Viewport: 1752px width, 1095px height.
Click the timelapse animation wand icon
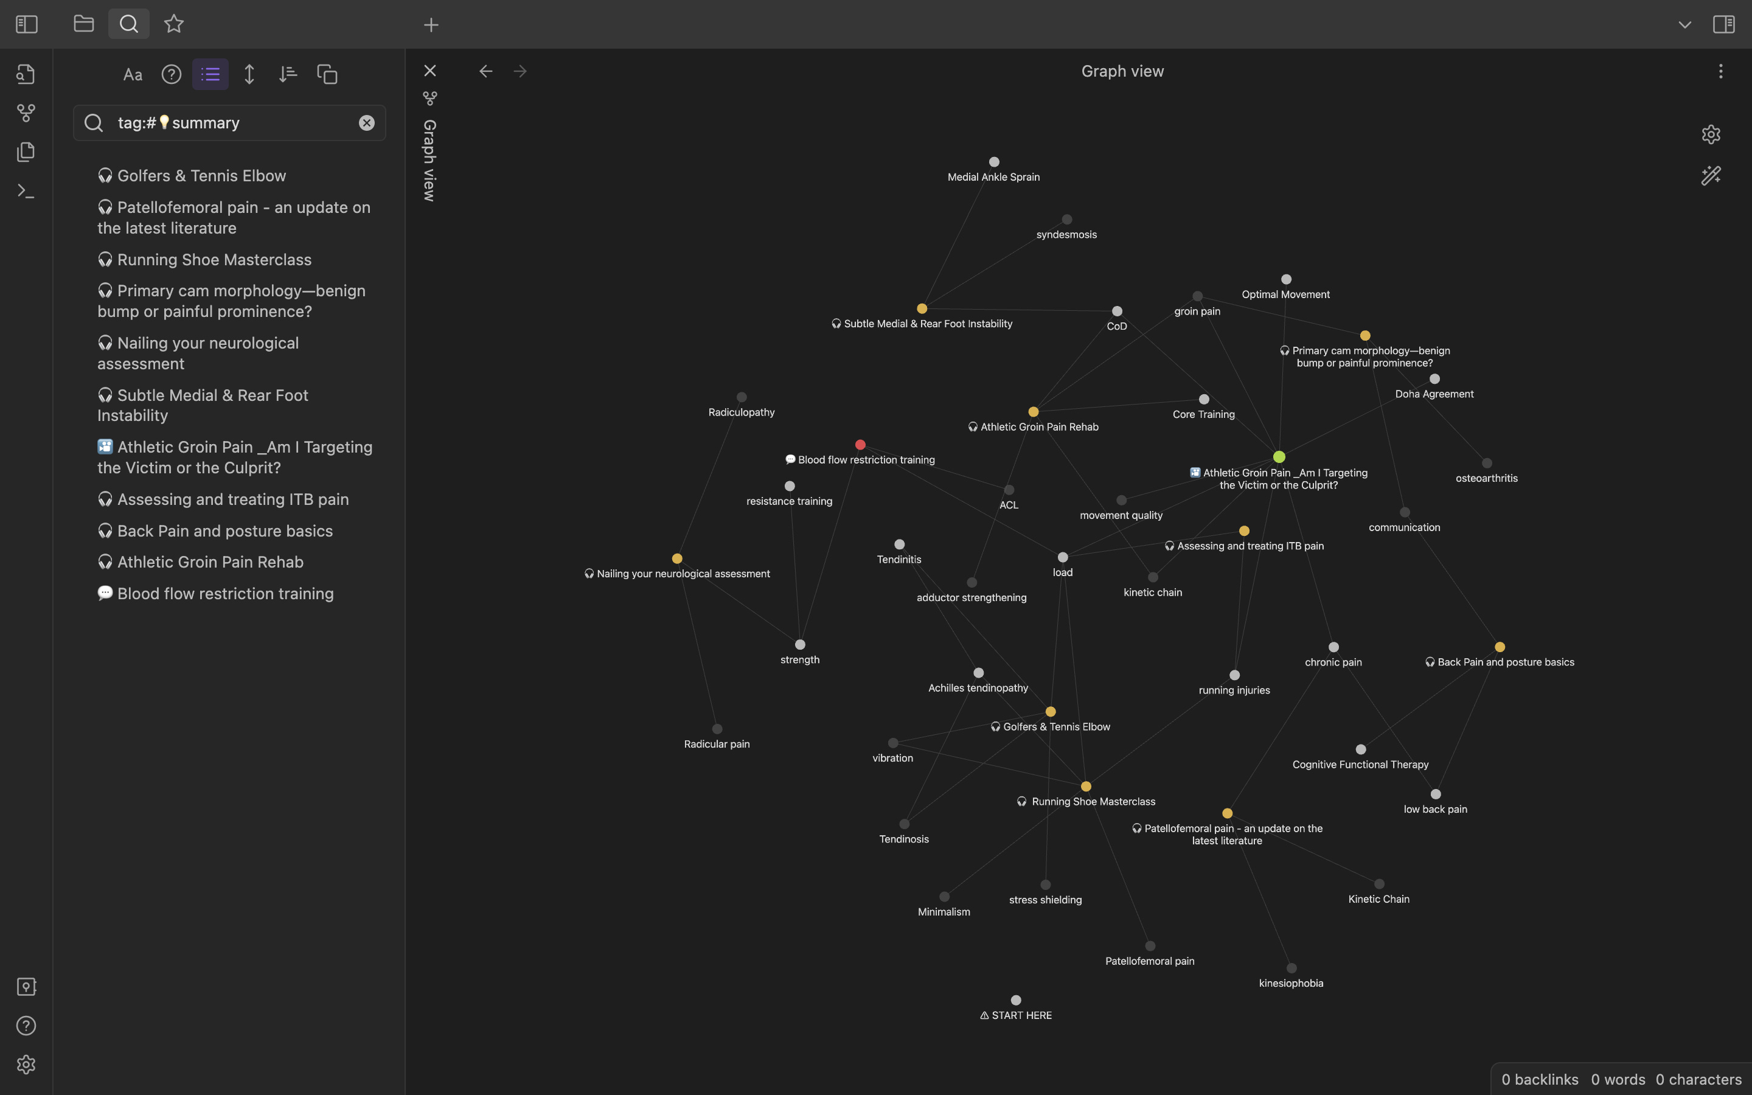coord(1711,176)
